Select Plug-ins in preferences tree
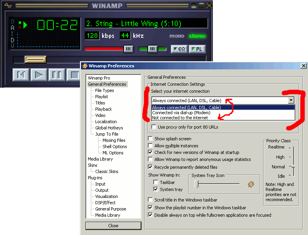Screen dimensions: 308x235 (95, 178)
